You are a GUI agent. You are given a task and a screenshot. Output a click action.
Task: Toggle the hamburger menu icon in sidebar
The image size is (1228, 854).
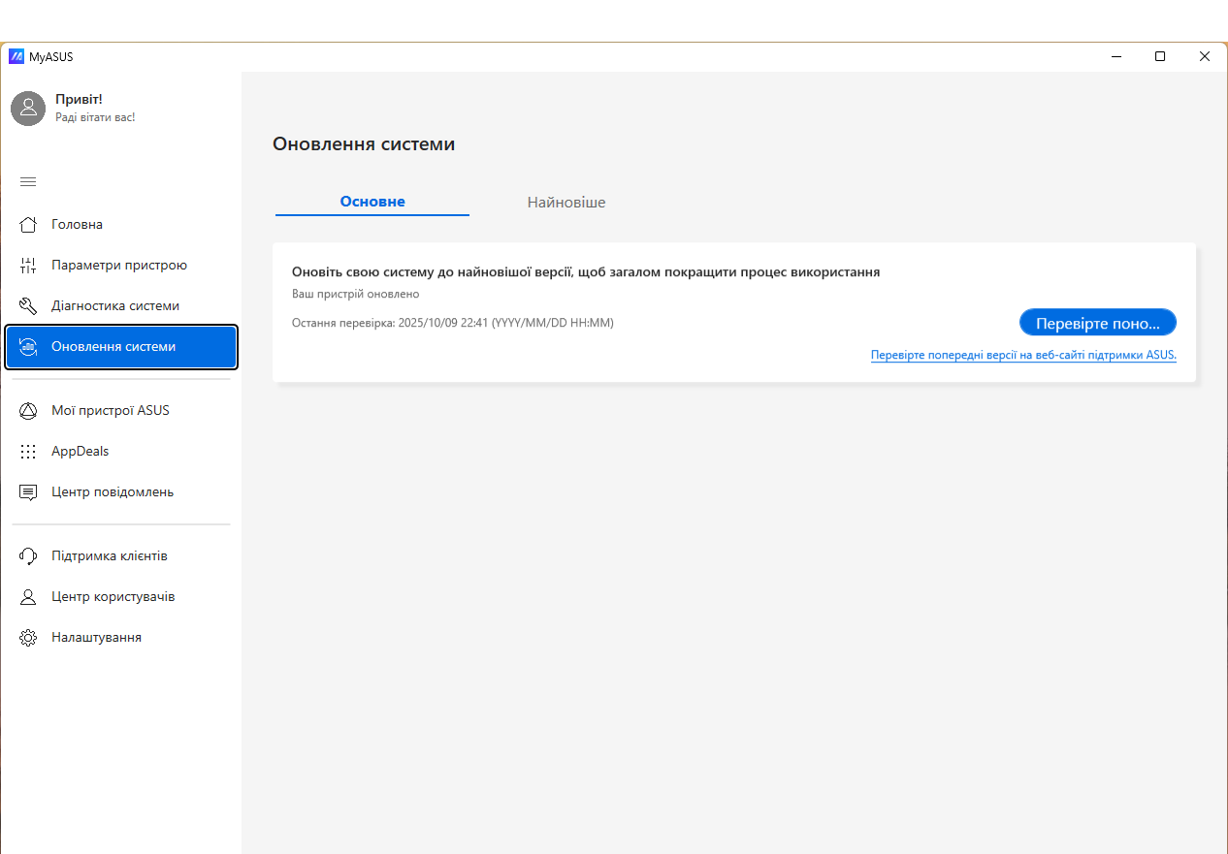point(28,181)
